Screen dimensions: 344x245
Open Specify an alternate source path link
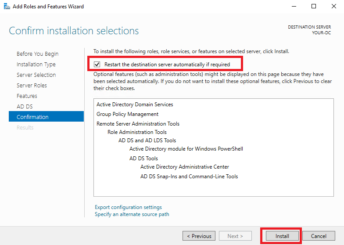132,214
